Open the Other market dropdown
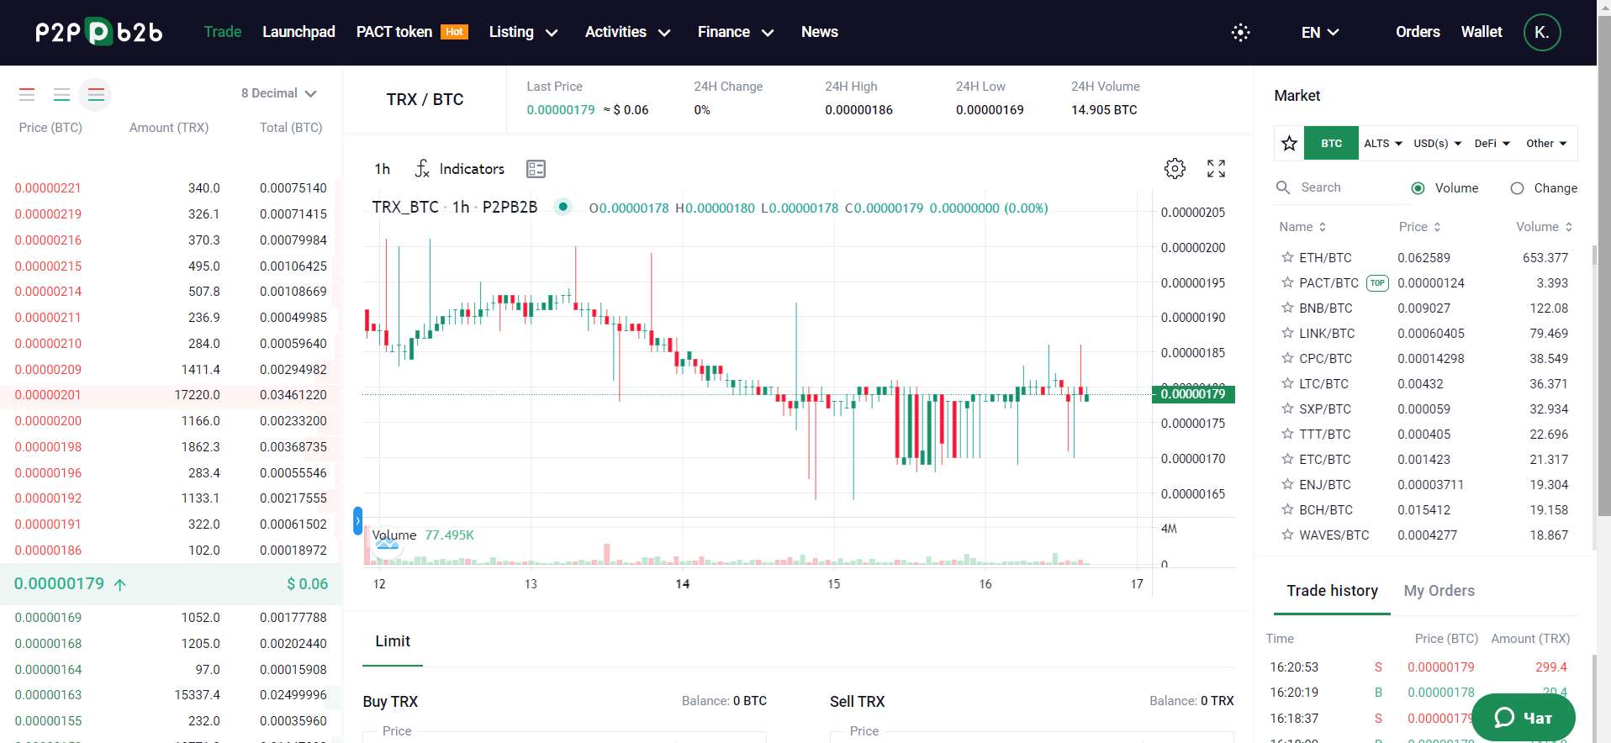The width and height of the screenshot is (1611, 743). coord(1546,144)
